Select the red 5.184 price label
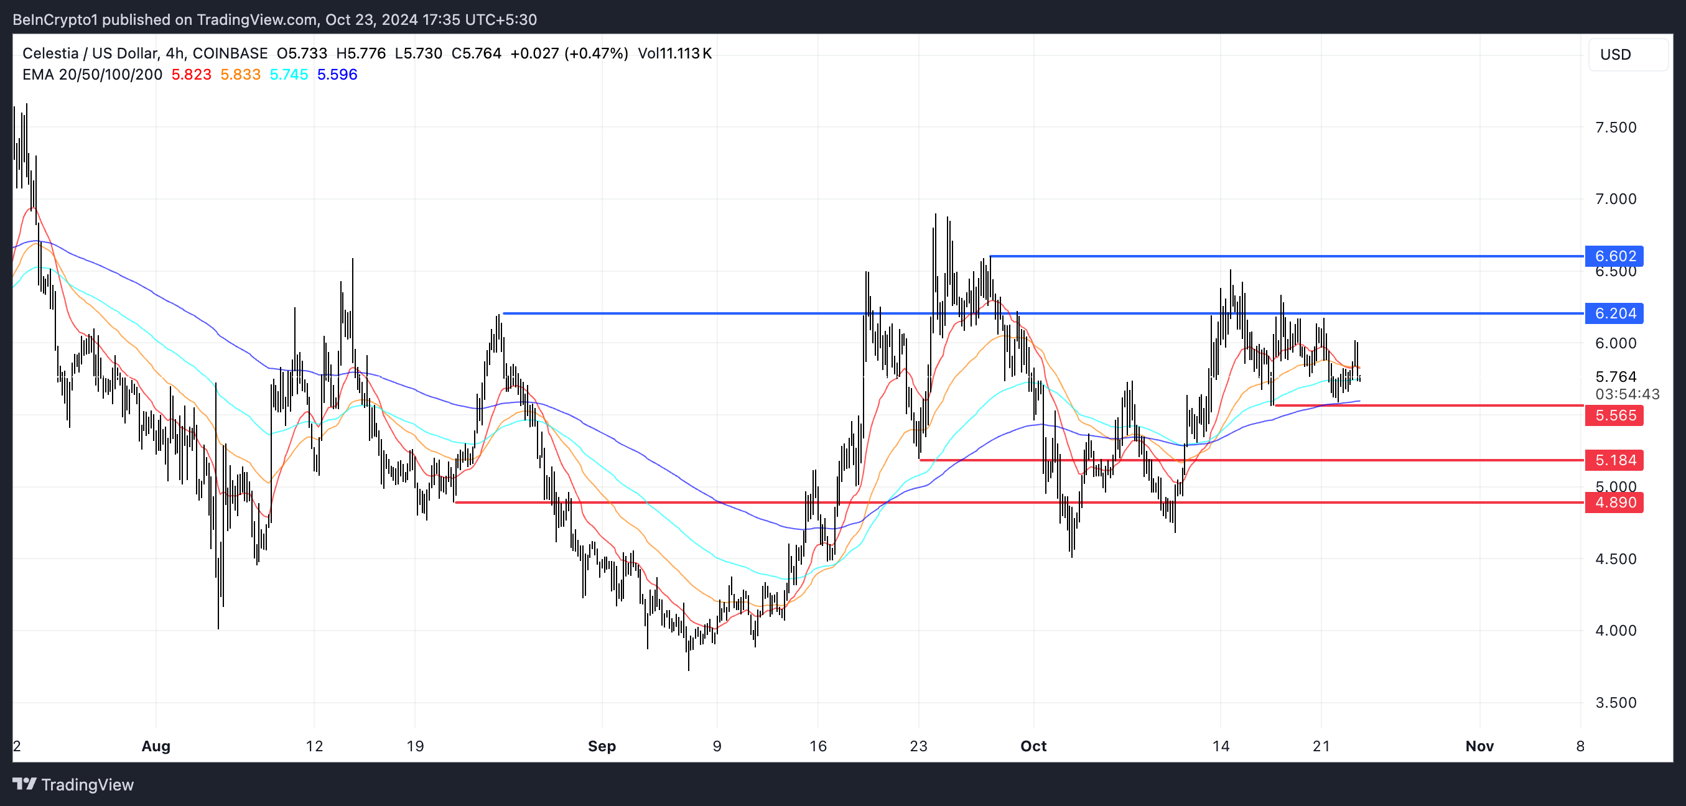The height and width of the screenshot is (806, 1686). (1614, 460)
